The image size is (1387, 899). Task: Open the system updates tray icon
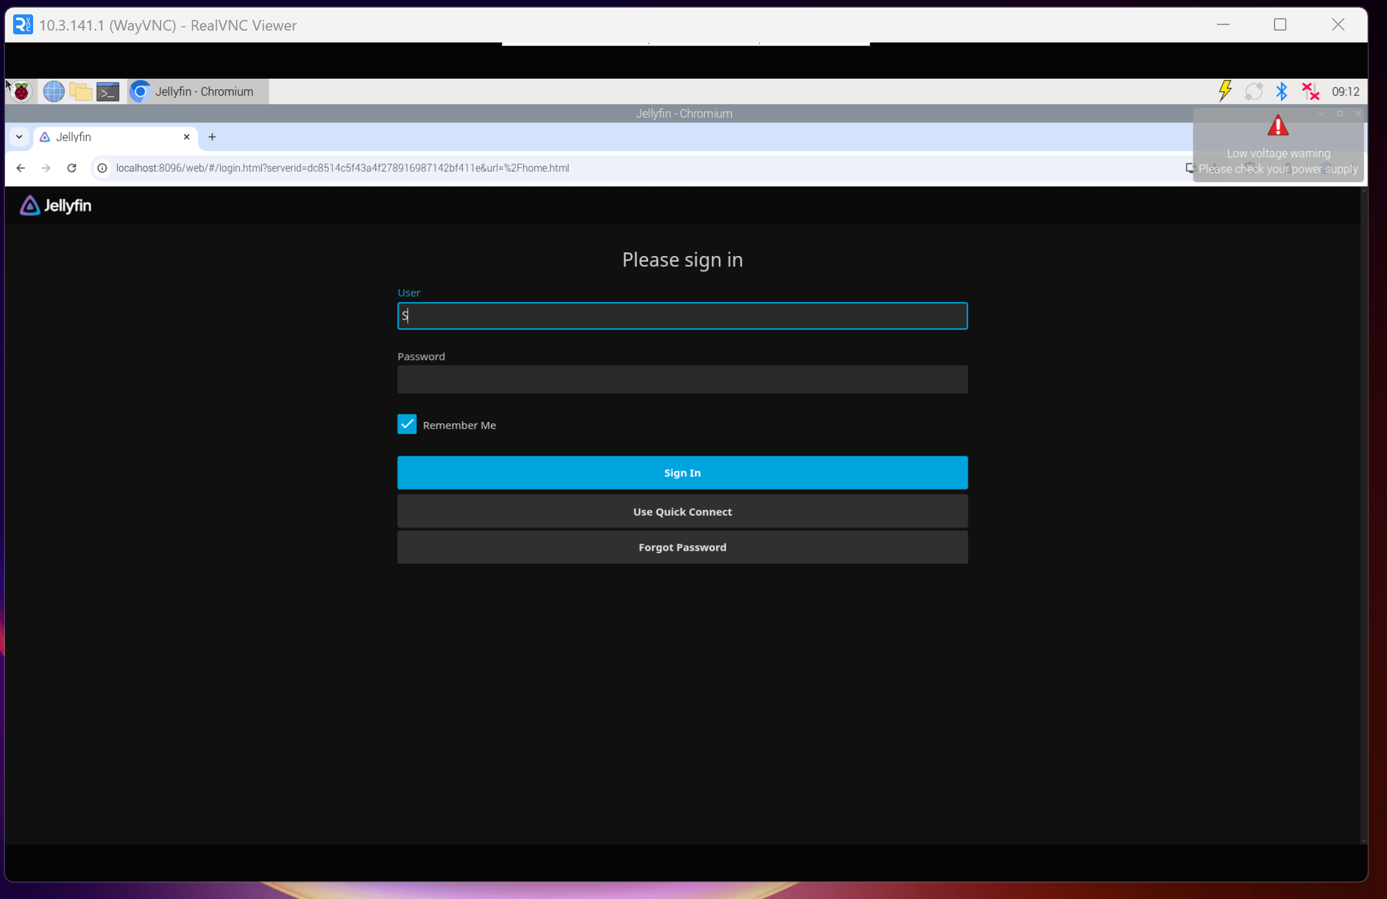click(1254, 92)
